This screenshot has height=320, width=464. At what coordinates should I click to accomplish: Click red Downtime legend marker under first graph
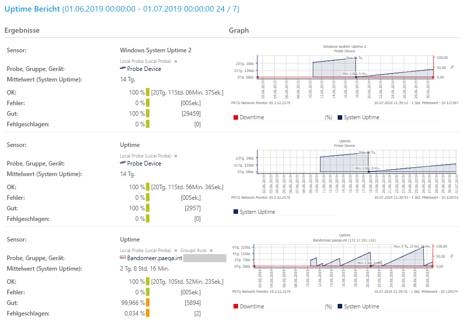(235, 117)
